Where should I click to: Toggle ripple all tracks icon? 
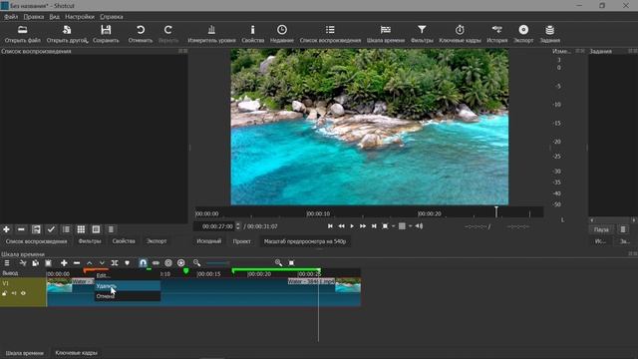pyautogui.click(x=181, y=263)
